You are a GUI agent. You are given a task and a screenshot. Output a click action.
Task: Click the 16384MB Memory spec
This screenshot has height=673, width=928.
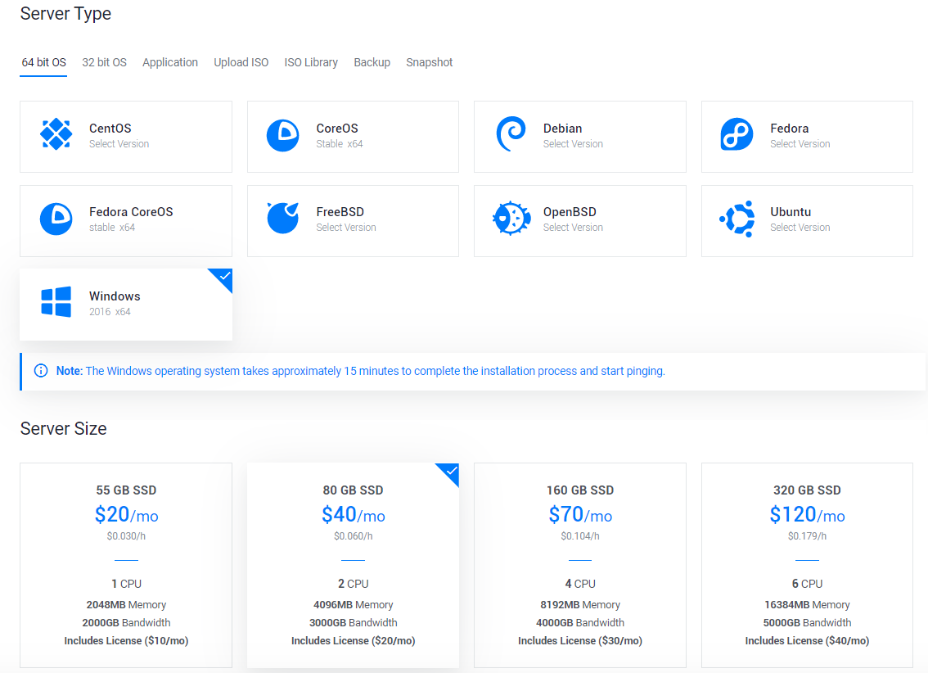click(807, 605)
